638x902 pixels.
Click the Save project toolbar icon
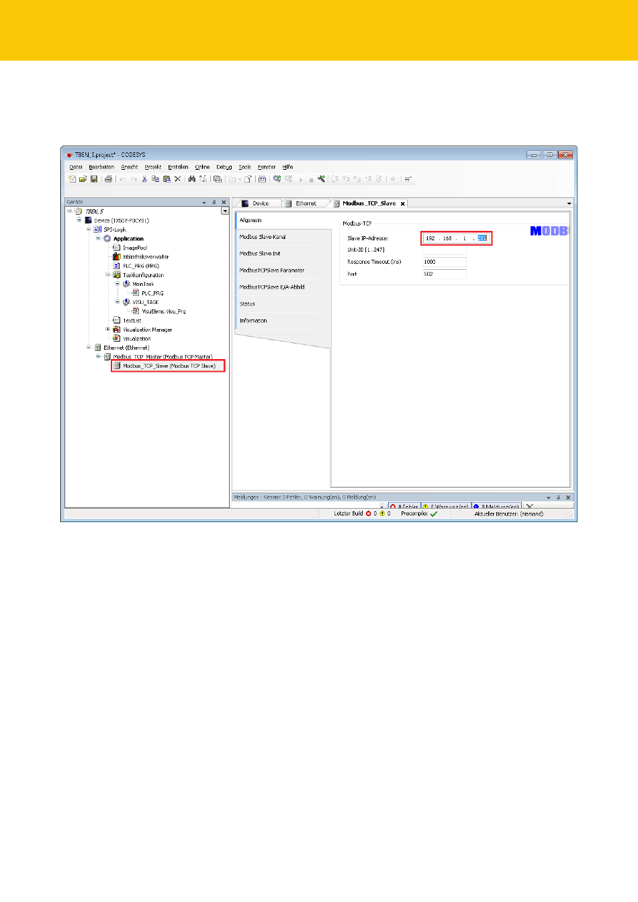tap(94, 179)
